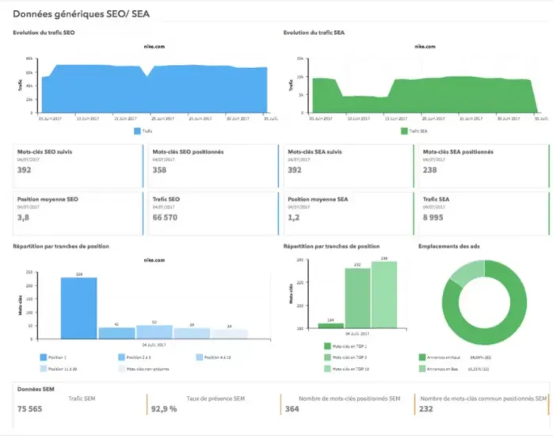Click nike.com title above the blue bar chart
The image size is (553, 436).
click(x=154, y=260)
